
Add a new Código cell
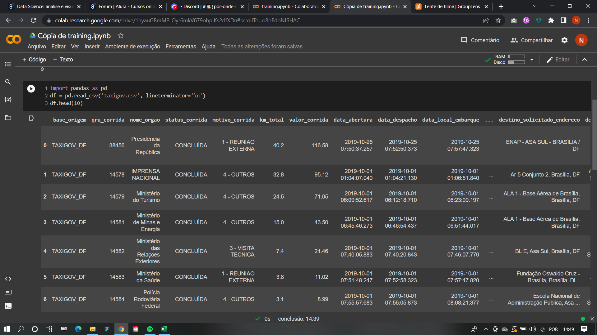pos(34,60)
